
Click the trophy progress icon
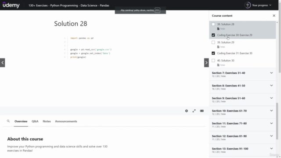pyautogui.click(x=248, y=5)
